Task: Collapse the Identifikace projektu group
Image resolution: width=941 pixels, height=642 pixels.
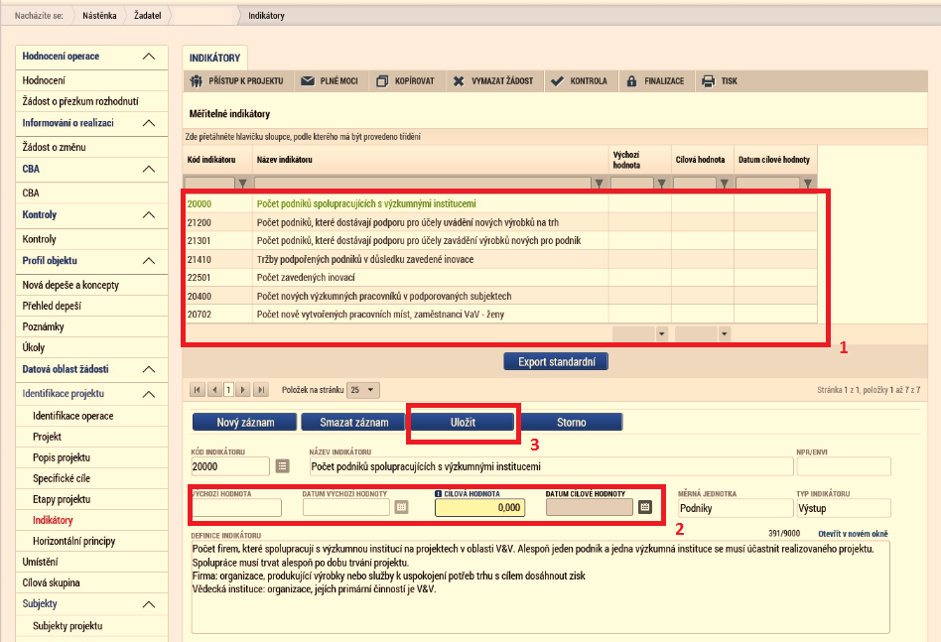Action: [149, 394]
